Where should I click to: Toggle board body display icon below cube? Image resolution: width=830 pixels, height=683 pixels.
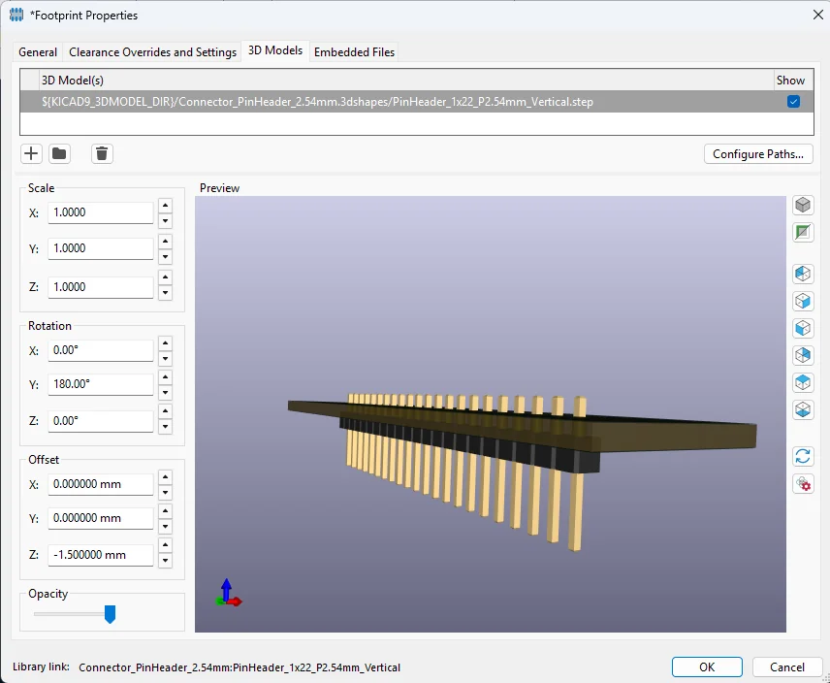[803, 232]
